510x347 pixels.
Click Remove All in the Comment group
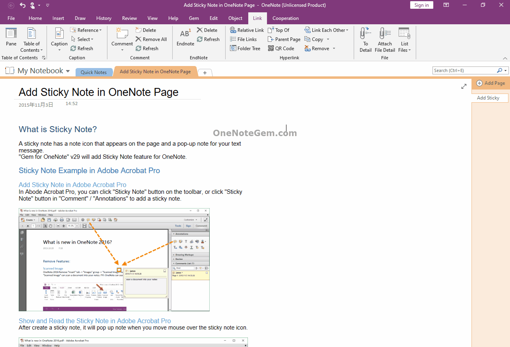pyautogui.click(x=151, y=39)
